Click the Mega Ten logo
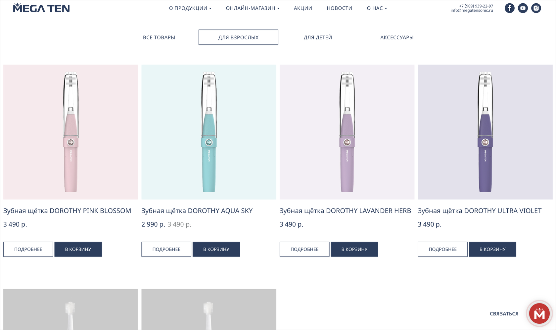556x330 pixels. [41, 8]
